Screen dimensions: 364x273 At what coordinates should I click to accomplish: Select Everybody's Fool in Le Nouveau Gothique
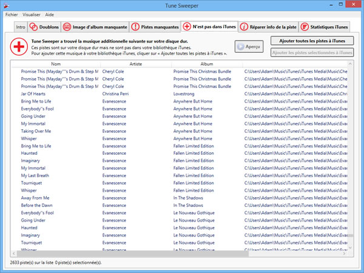pyautogui.click(x=37, y=213)
